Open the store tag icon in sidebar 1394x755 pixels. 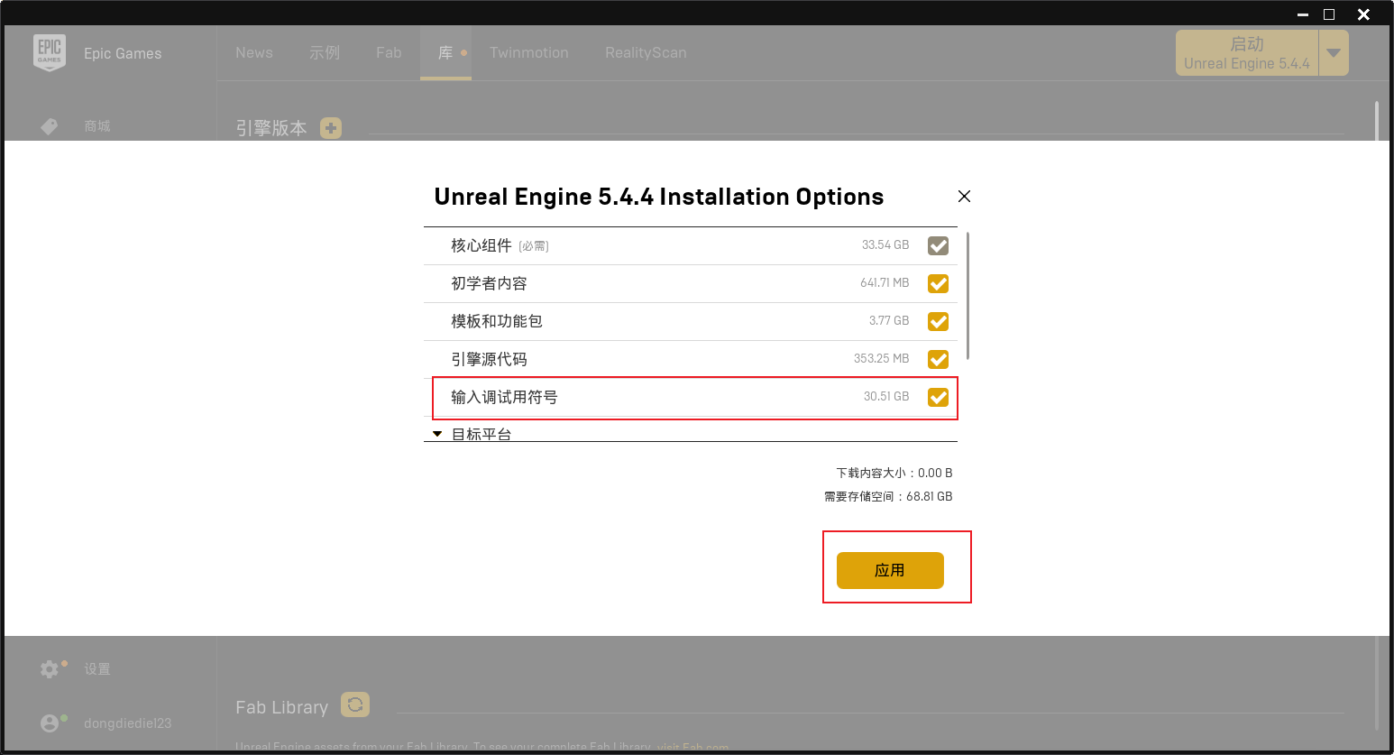[50, 126]
